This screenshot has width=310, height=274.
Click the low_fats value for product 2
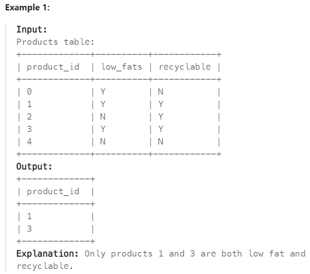click(x=103, y=117)
